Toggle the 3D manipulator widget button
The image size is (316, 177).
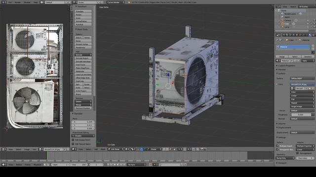coord(138,149)
